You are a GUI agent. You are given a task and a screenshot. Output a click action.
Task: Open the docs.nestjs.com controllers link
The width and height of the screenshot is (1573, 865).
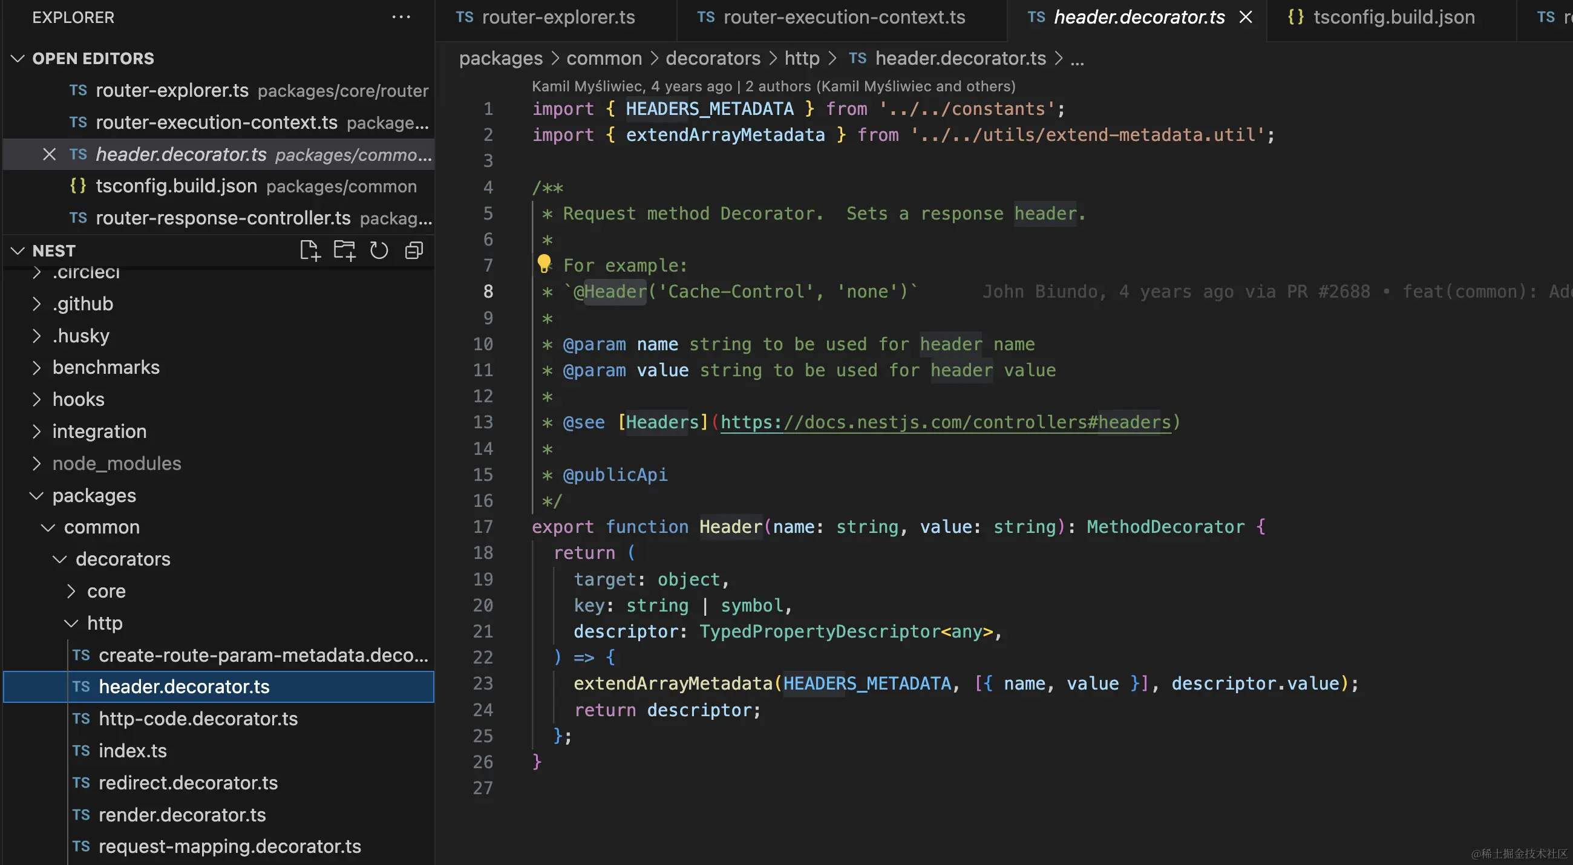[945, 422]
